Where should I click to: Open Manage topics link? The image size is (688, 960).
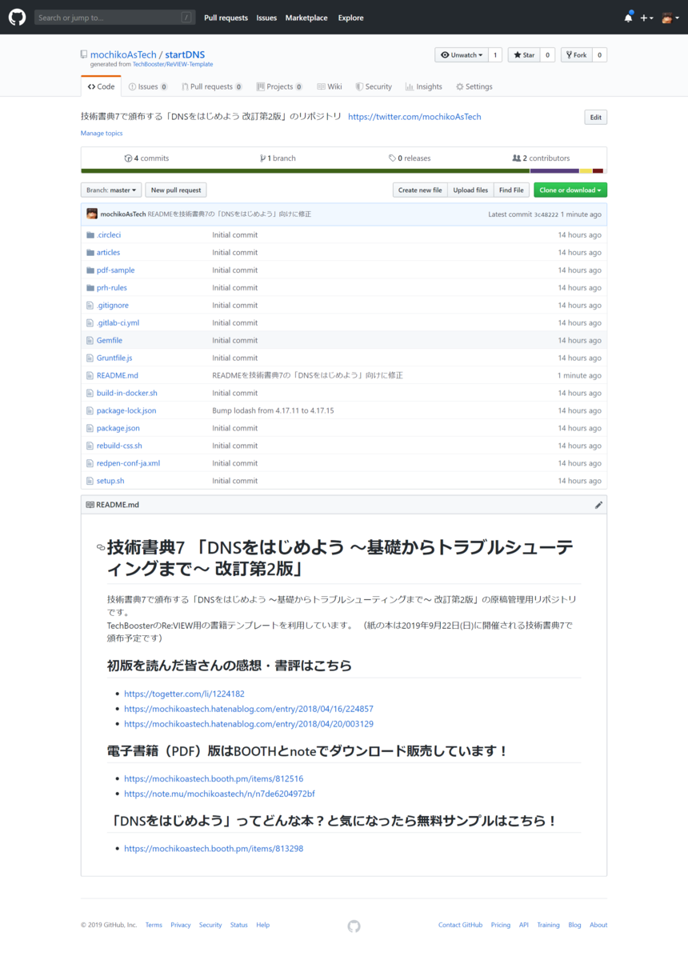click(101, 133)
